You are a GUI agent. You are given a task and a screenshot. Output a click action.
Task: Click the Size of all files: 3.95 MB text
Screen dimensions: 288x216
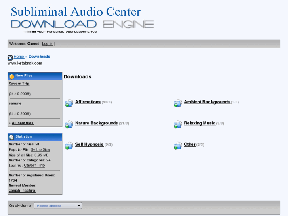coord(29,155)
